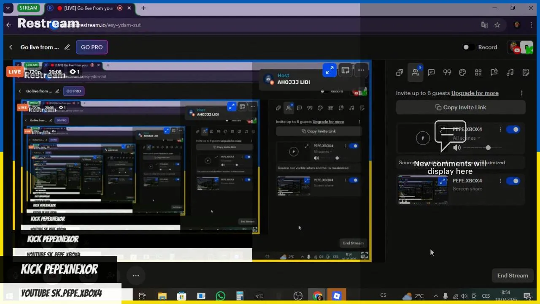The height and width of the screenshot is (304, 540).
Task: Open the guests invite more options menu
Action: (x=522, y=93)
